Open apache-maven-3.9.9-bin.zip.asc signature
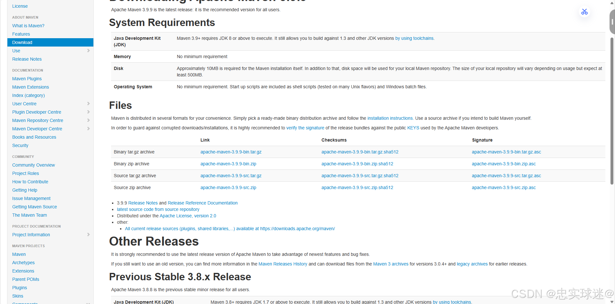The image size is (615, 304). click(504, 164)
